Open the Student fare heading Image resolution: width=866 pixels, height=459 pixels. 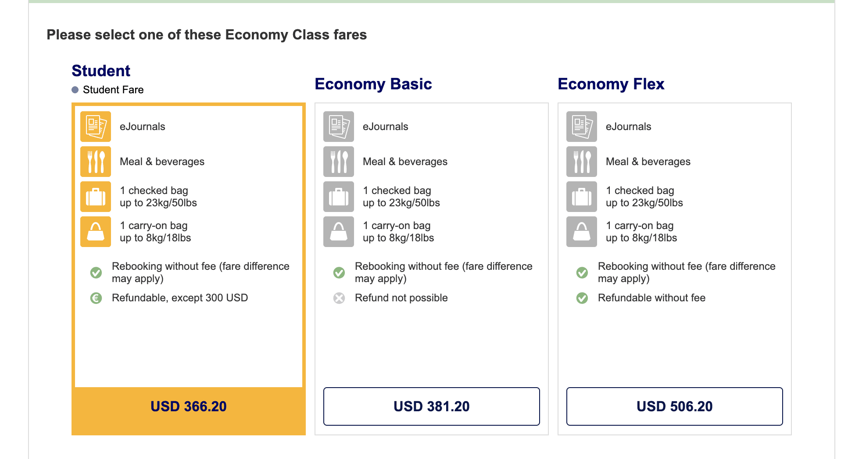(101, 71)
